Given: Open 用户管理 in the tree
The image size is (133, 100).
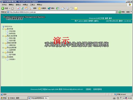Looking at the screenshot, I should pyautogui.click(x=12, y=55).
